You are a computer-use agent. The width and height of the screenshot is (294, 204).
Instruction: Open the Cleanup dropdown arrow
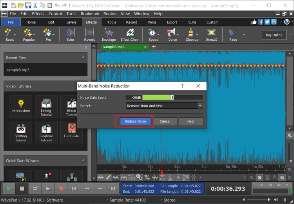[x=197, y=35]
